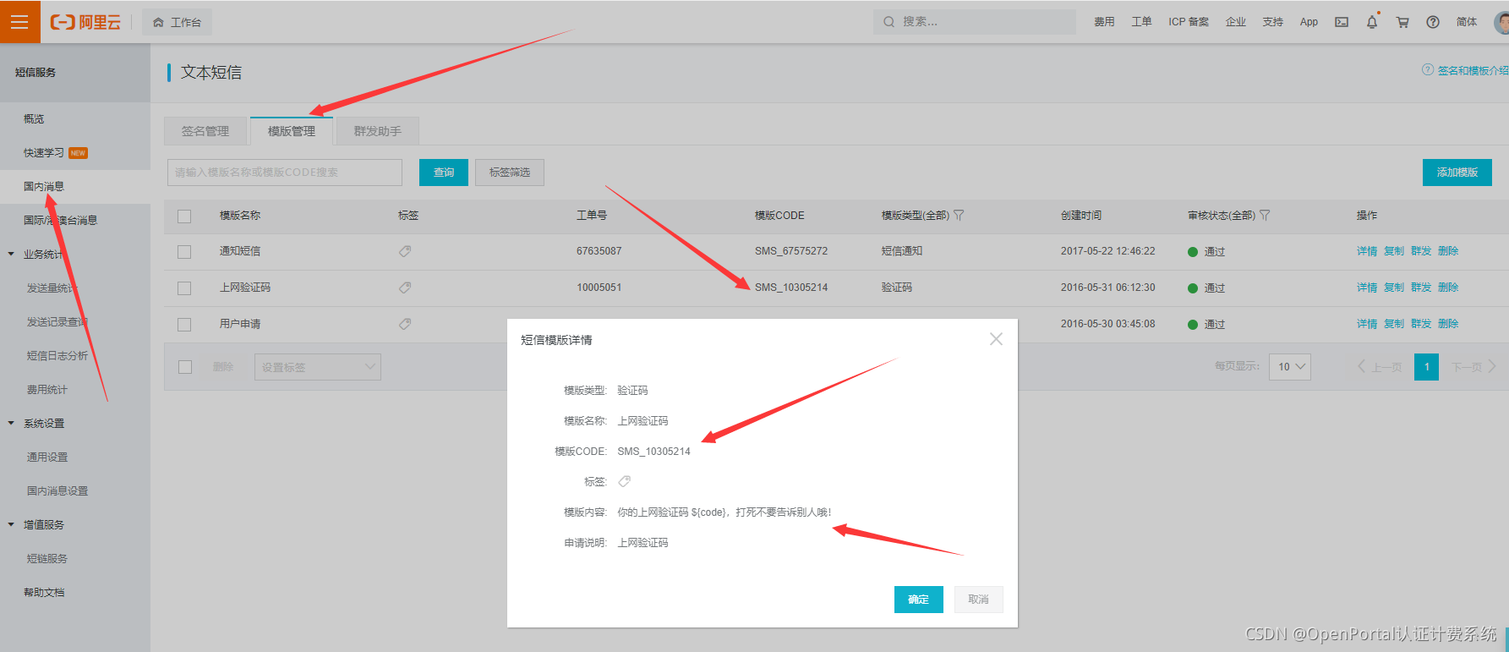Viewport: 1509px width, 652px height.
Task: Click 取消 in the template dialog
Action: pos(979,600)
